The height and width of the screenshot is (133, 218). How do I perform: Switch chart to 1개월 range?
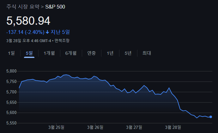point(49,53)
